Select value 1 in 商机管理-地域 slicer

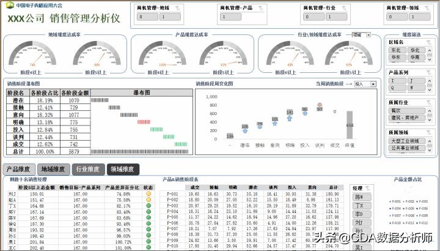click(x=170, y=17)
